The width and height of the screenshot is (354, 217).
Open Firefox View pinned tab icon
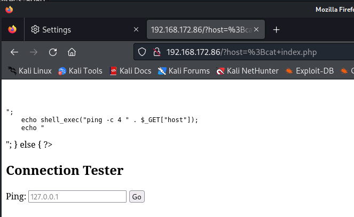[x=12, y=29]
